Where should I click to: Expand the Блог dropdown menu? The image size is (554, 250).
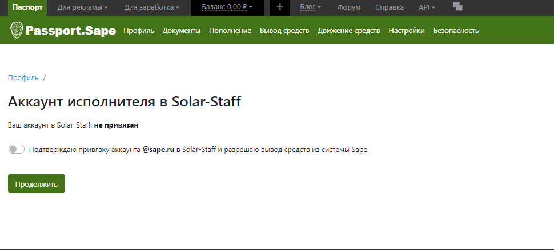[310, 7]
